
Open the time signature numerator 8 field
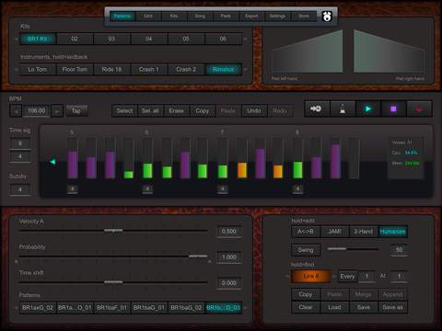[20, 143]
